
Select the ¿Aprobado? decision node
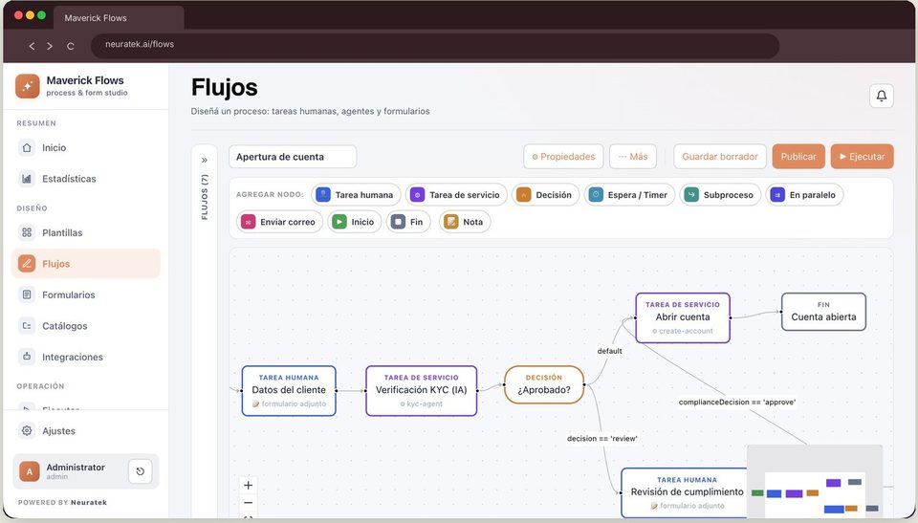pyautogui.click(x=544, y=384)
